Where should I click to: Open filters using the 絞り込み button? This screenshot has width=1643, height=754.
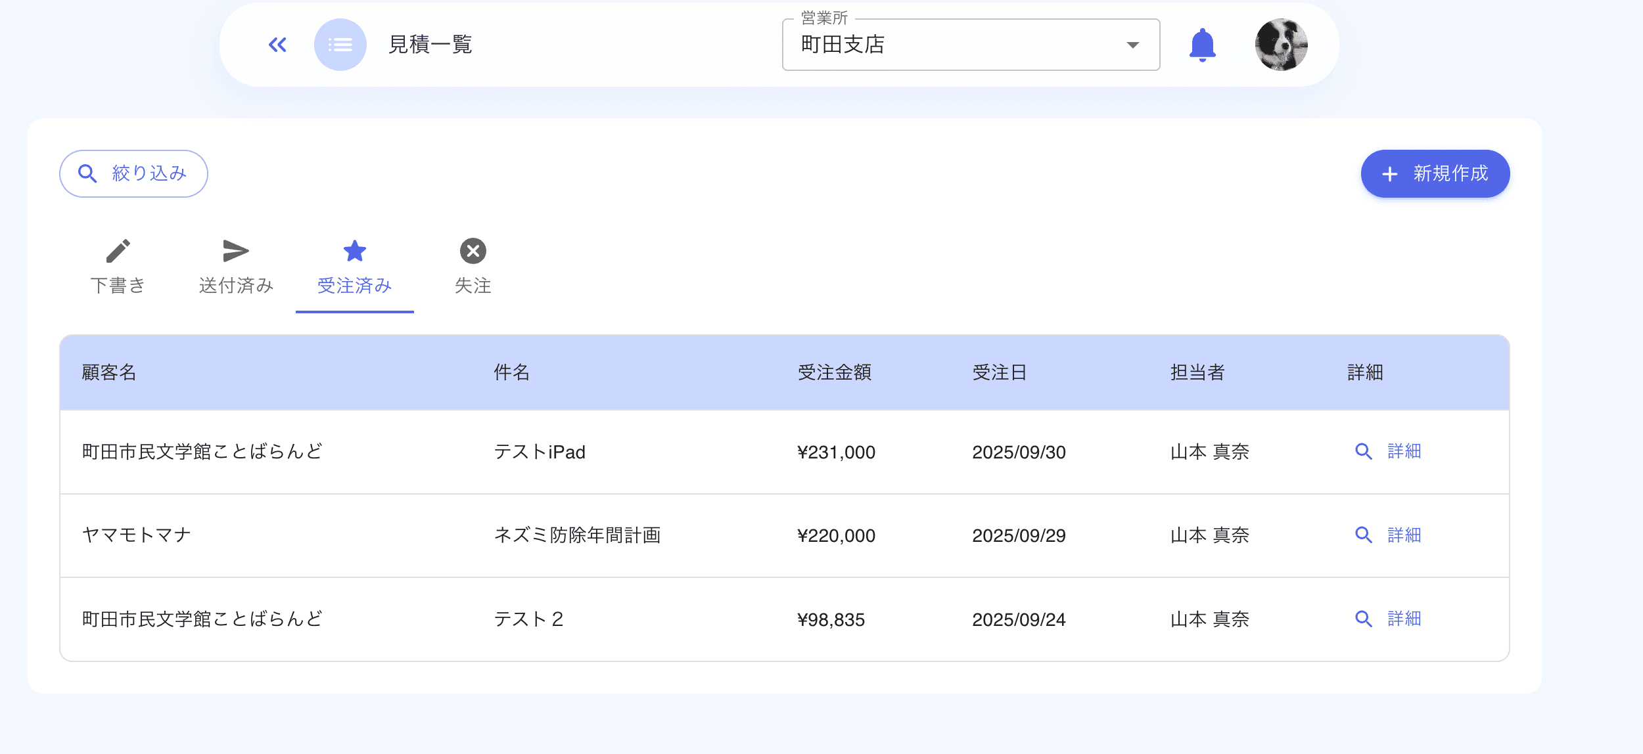click(x=133, y=173)
